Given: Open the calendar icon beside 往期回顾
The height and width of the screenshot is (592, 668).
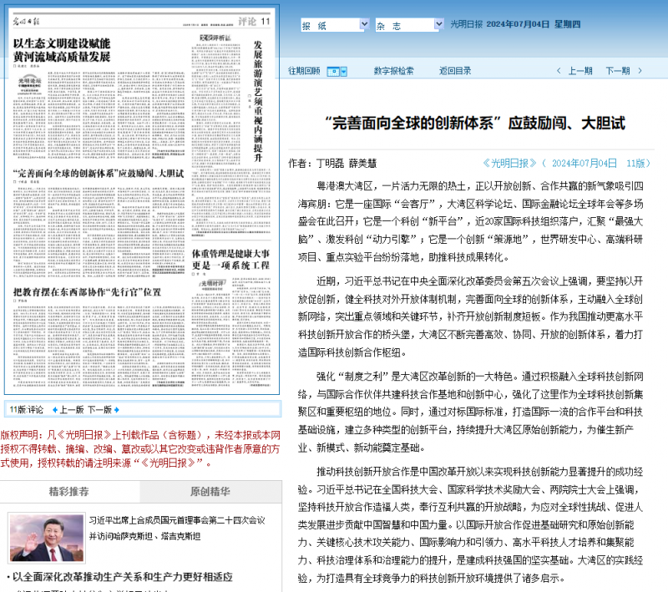Looking at the screenshot, I should coord(333,72).
